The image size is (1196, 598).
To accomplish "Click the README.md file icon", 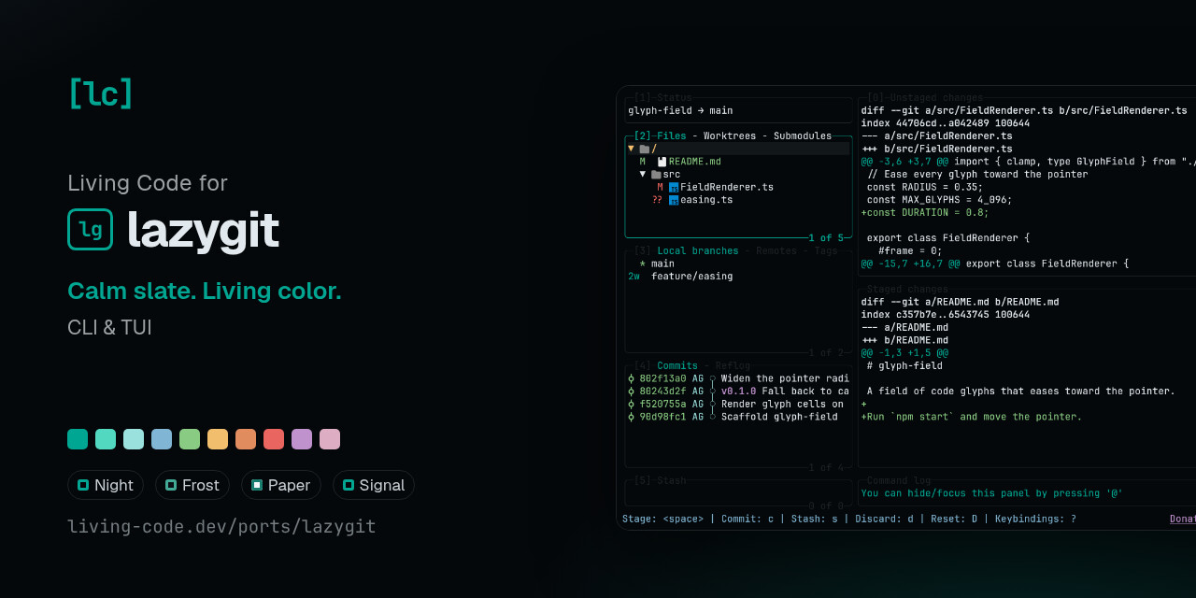I will click(662, 162).
